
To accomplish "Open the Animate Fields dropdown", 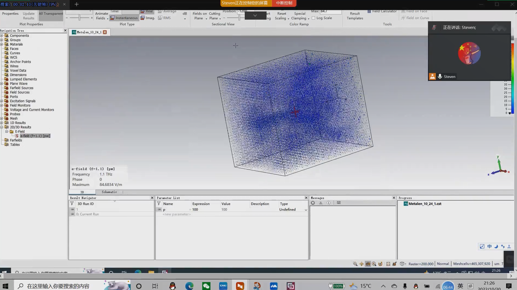I will (x=102, y=16).
